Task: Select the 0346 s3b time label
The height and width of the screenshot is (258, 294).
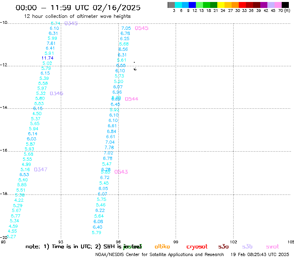Action: [x=56, y=93]
